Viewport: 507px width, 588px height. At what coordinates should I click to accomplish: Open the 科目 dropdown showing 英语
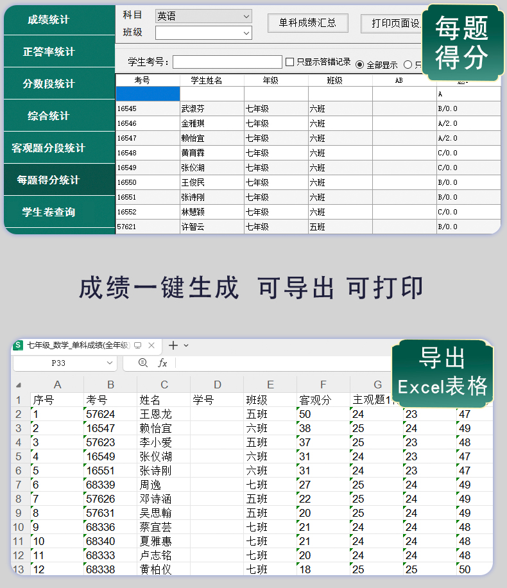click(203, 17)
